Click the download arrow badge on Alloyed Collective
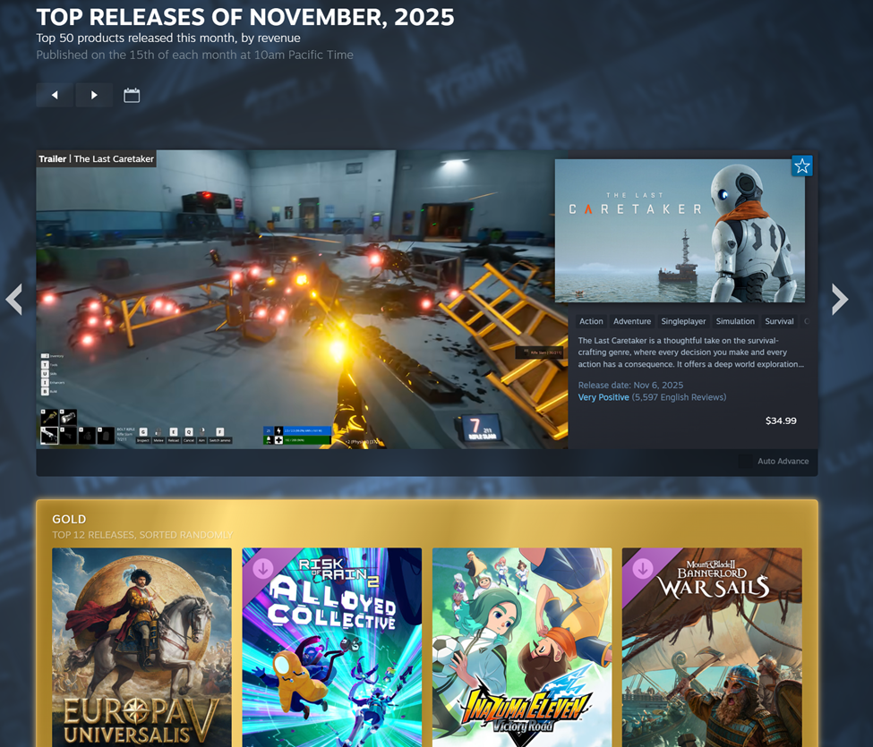Screen dimensions: 873x747 point(263,568)
